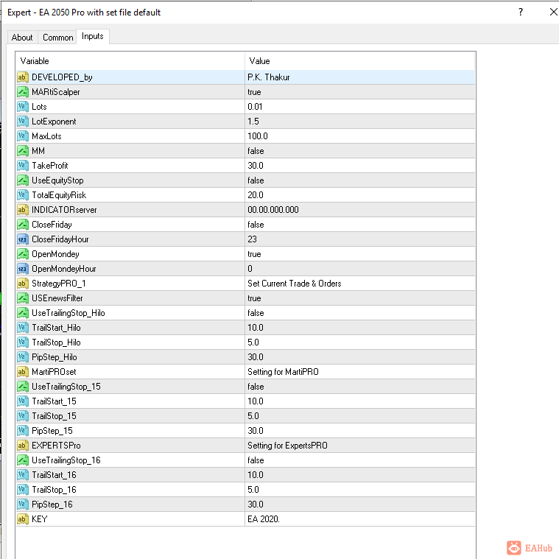Click the integer icon beside CloseFridayHour
559x559 pixels.
point(22,239)
